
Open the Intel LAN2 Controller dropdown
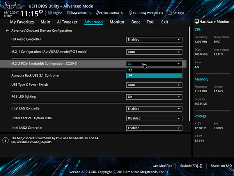click(x=154, y=128)
